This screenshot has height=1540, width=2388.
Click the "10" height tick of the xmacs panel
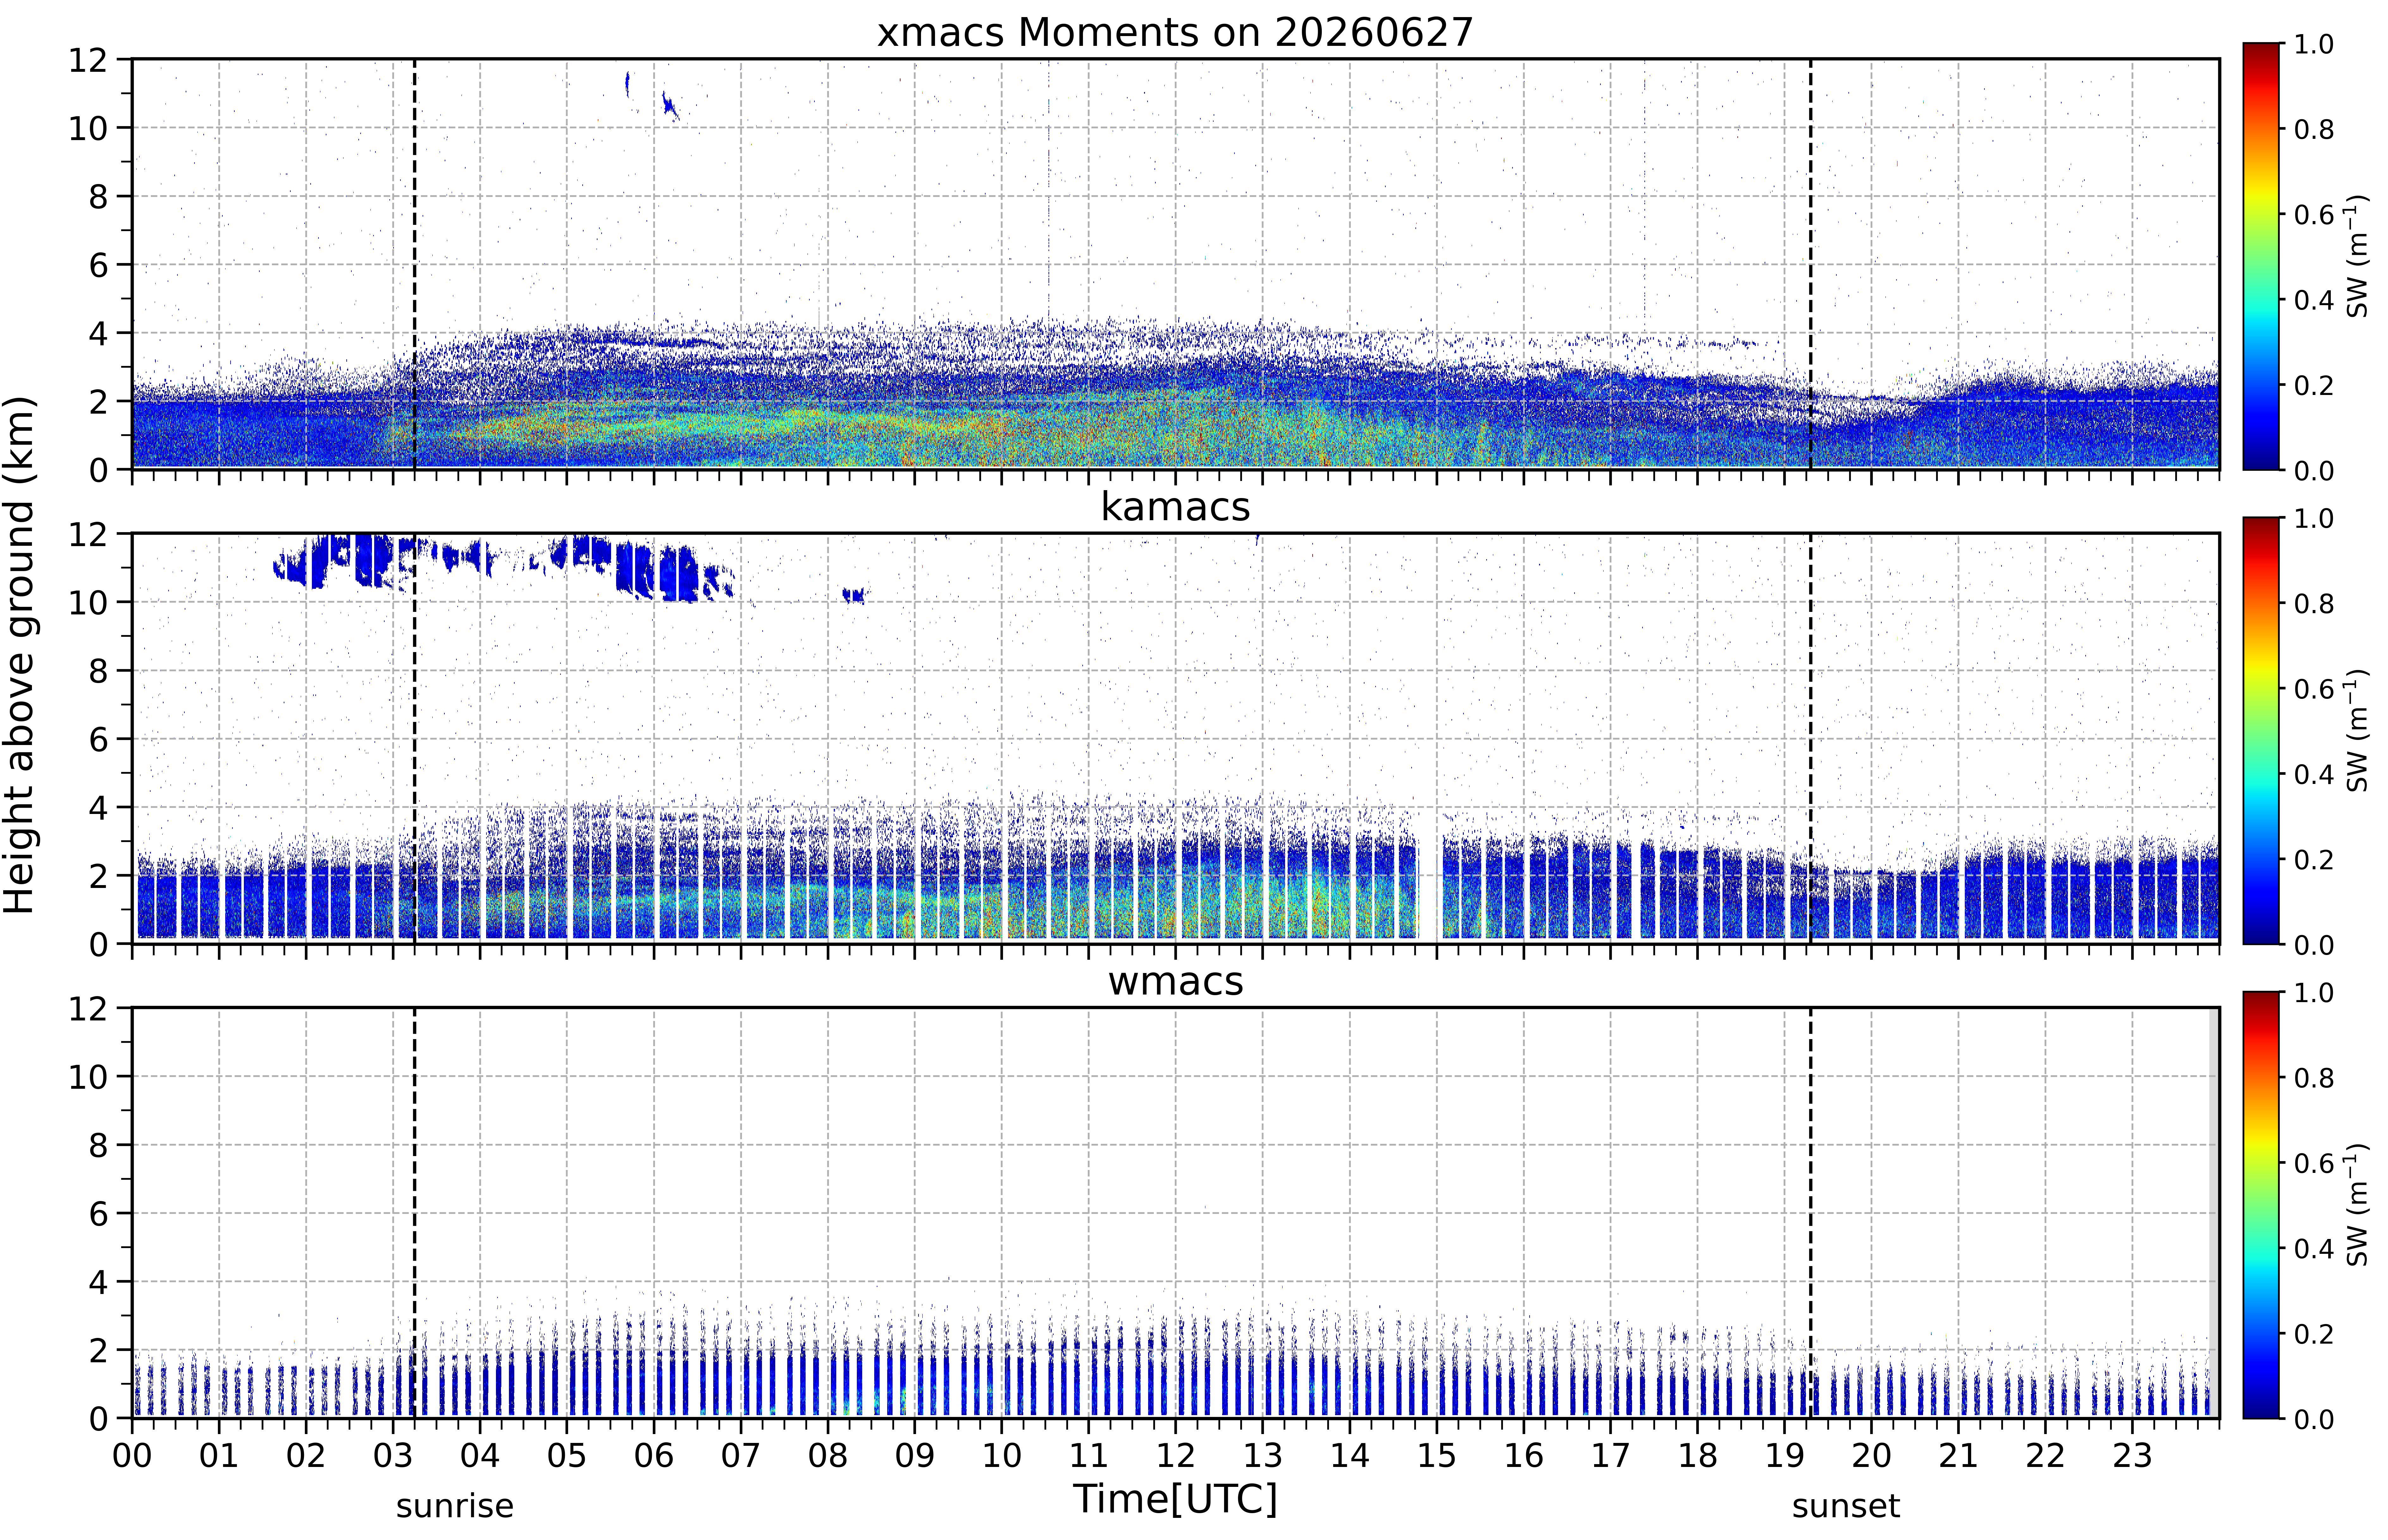pos(88,128)
